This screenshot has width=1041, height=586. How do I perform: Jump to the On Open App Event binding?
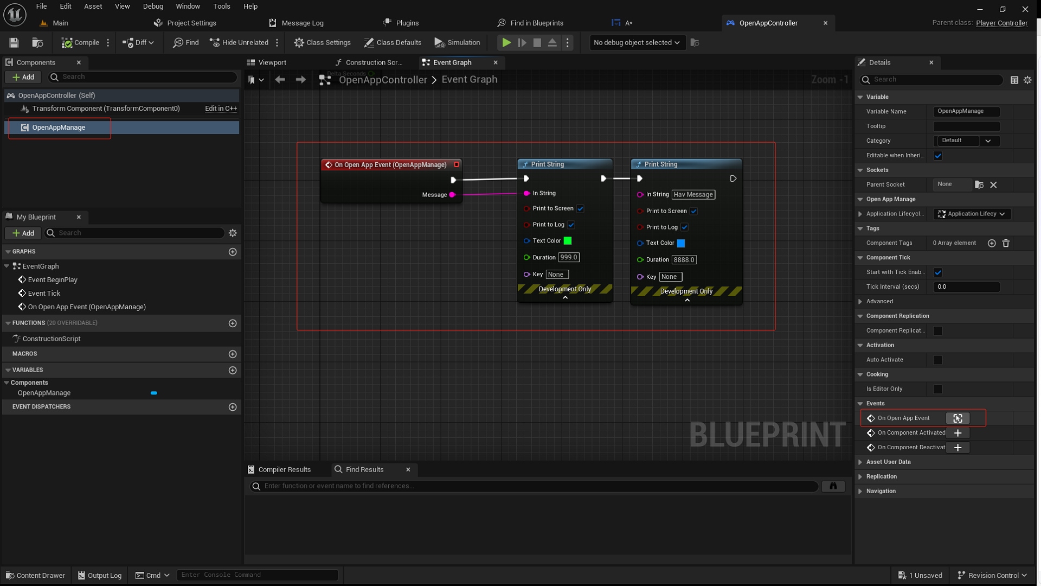pos(958,418)
